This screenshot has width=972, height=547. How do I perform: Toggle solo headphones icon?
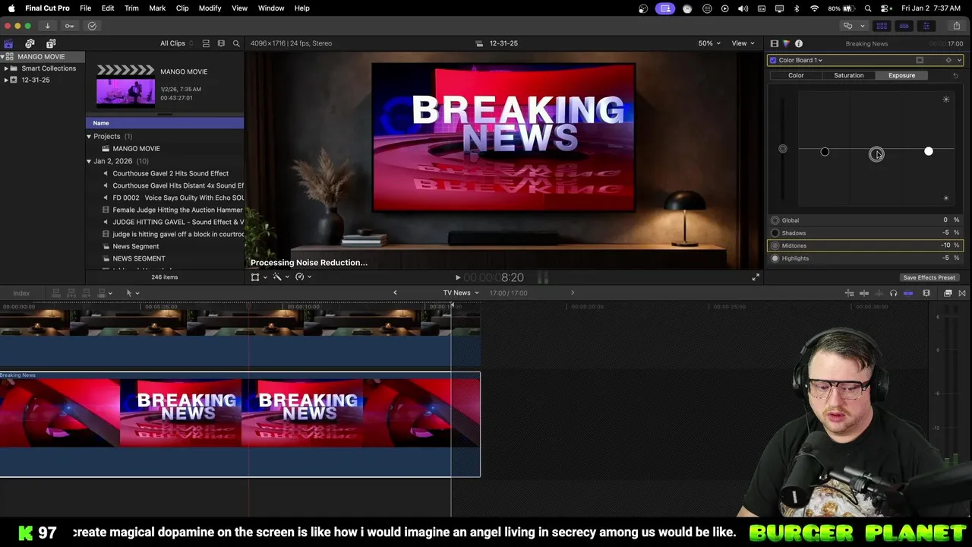coord(894,293)
